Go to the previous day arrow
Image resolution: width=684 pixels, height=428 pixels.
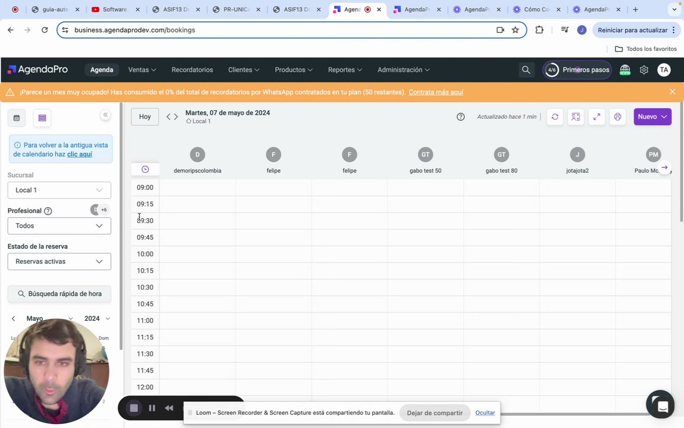[x=168, y=117]
